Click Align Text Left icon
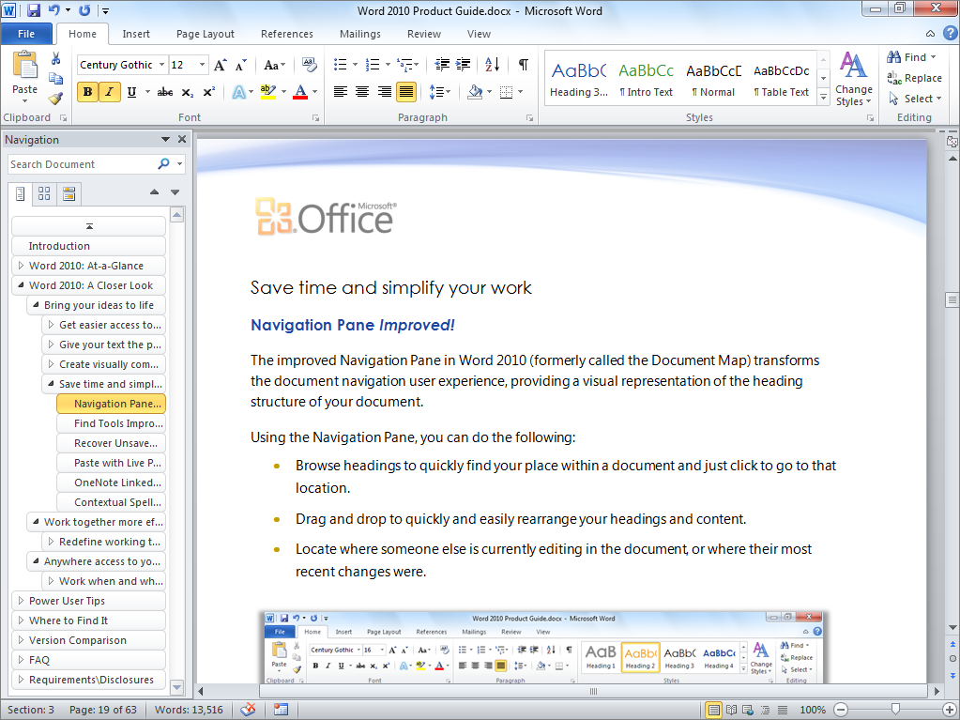This screenshot has width=960, height=720. [x=341, y=92]
